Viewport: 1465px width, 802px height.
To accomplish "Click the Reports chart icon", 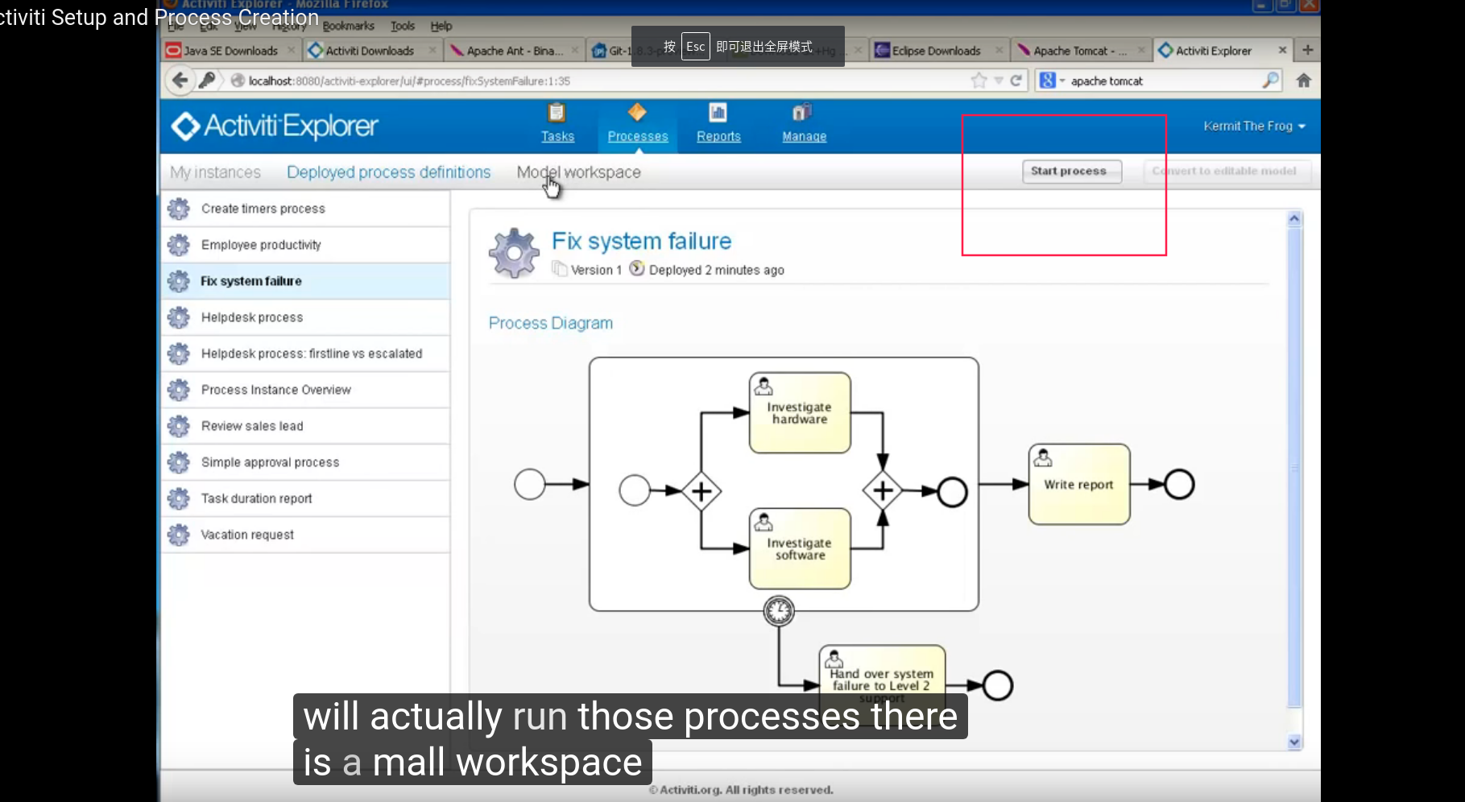I will click(x=718, y=113).
